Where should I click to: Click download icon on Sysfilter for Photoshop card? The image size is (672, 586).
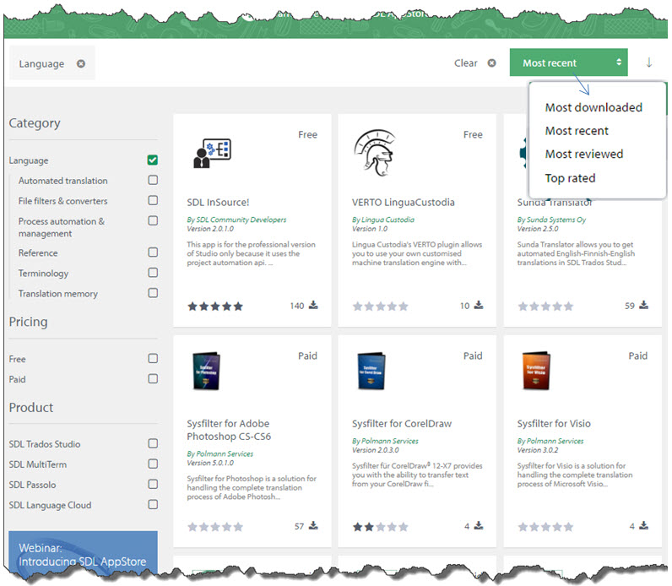(314, 525)
